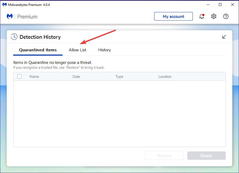This screenshot has width=239, height=173.
Task: Open the settings gear icon
Action: pos(214,16)
